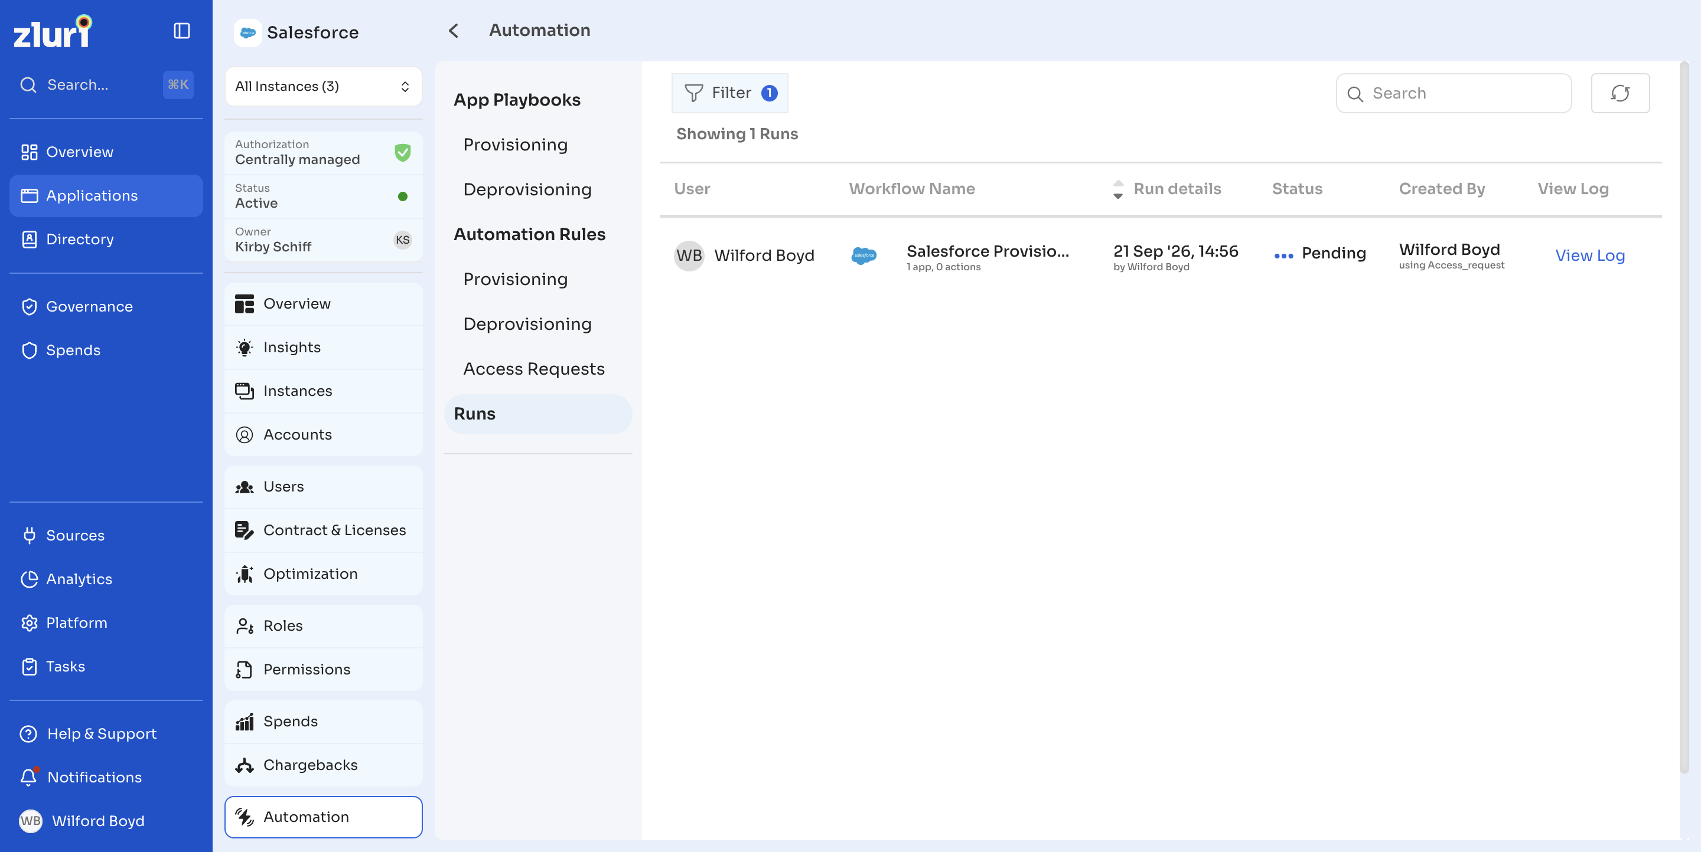The height and width of the screenshot is (852, 1701).
Task: Click the WB avatar beside Wilford Boyd in table
Action: pos(689,256)
